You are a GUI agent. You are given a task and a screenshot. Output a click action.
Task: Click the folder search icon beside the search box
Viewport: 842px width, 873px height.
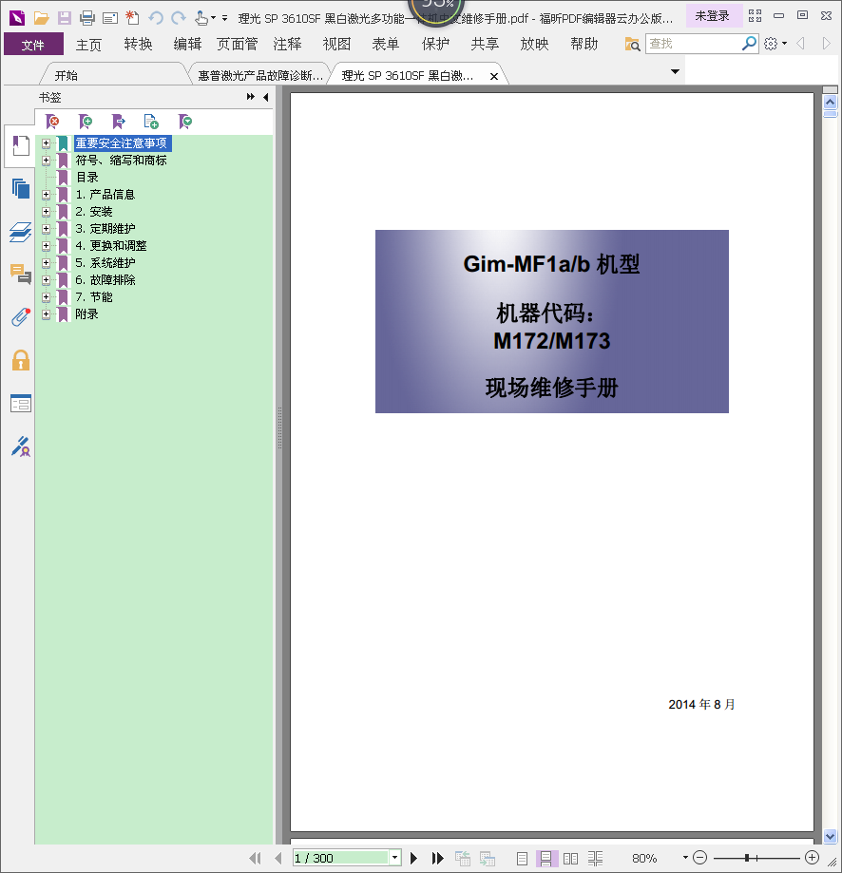(632, 44)
